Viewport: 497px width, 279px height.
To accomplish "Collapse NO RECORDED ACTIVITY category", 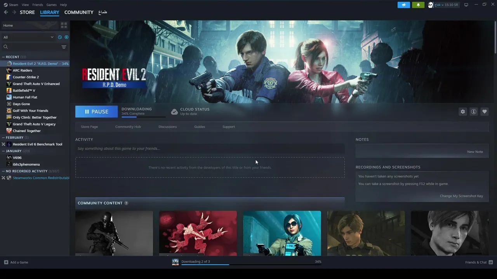I will pyautogui.click(x=3, y=171).
